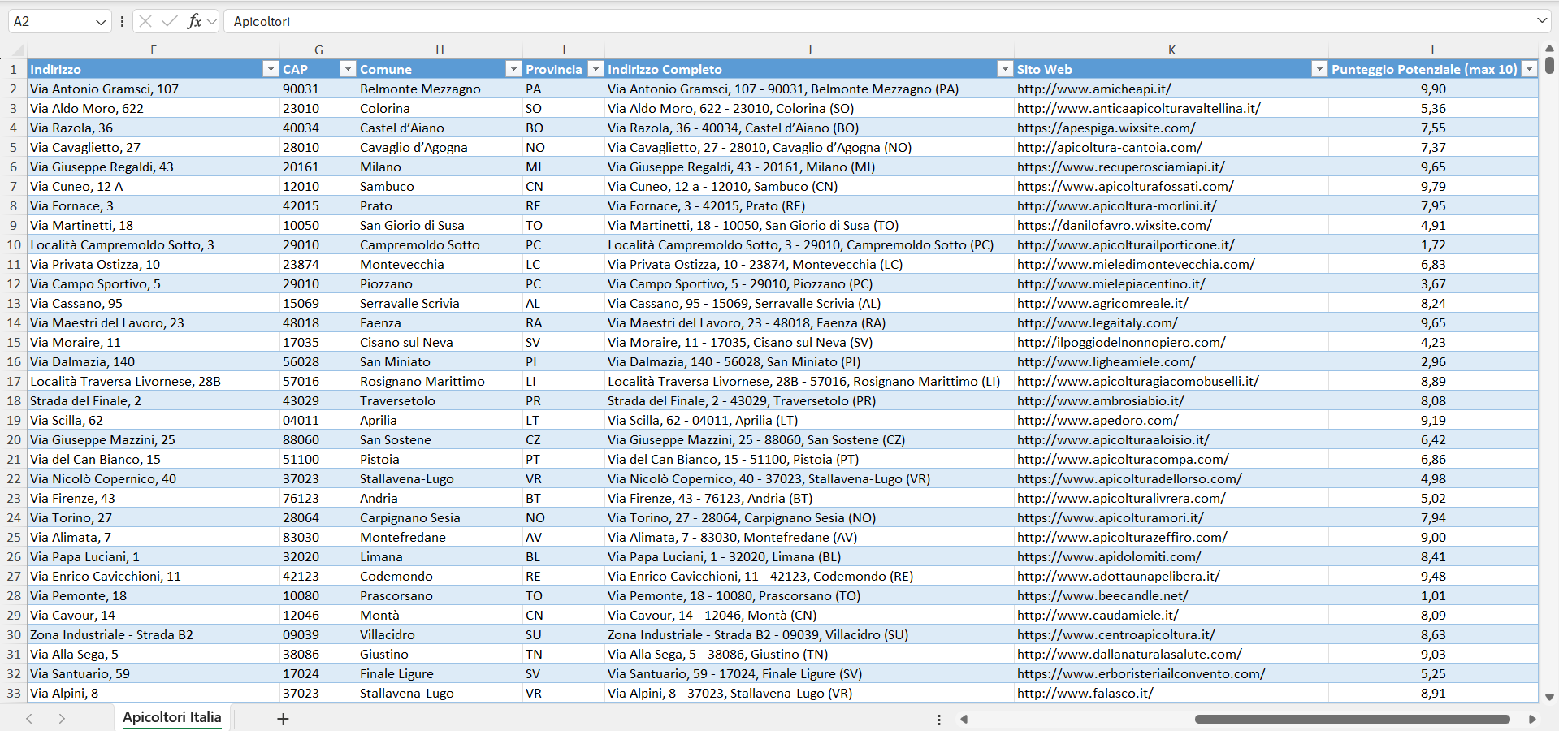Click Comune cell Villacidro
Image resolution: width=1559 pixels, height=731 pixels.
440,634
